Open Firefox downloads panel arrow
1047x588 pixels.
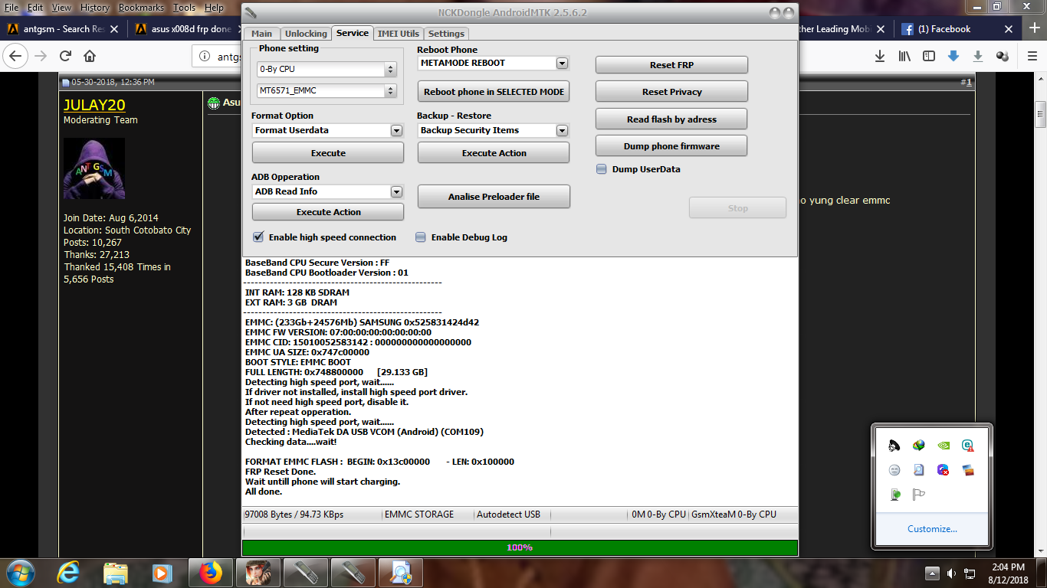(x=880, y=56)
